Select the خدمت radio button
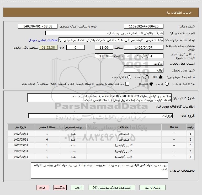Image resolution: width=202 pixels, height=195 pixels. click(x=147, y=77)
